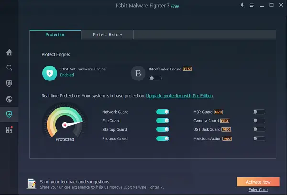
Task: Open the hamburger options menu icon
Action: click(x=252, y=5)
